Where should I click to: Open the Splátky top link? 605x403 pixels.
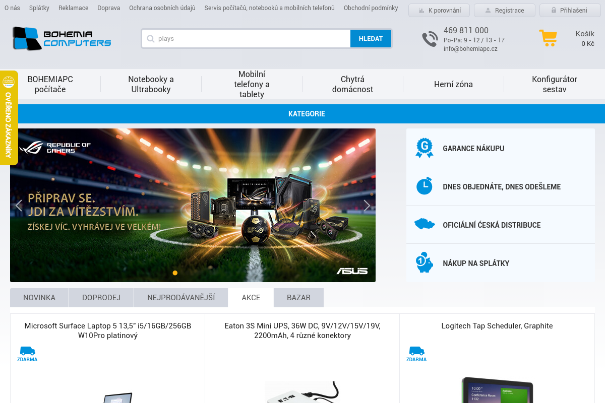tap(39, 8)
